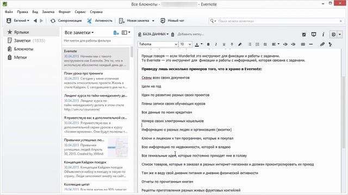Screen dimensions: 348x195
Task: Clear search with the X in search box
Action: (x=341, y=21)
